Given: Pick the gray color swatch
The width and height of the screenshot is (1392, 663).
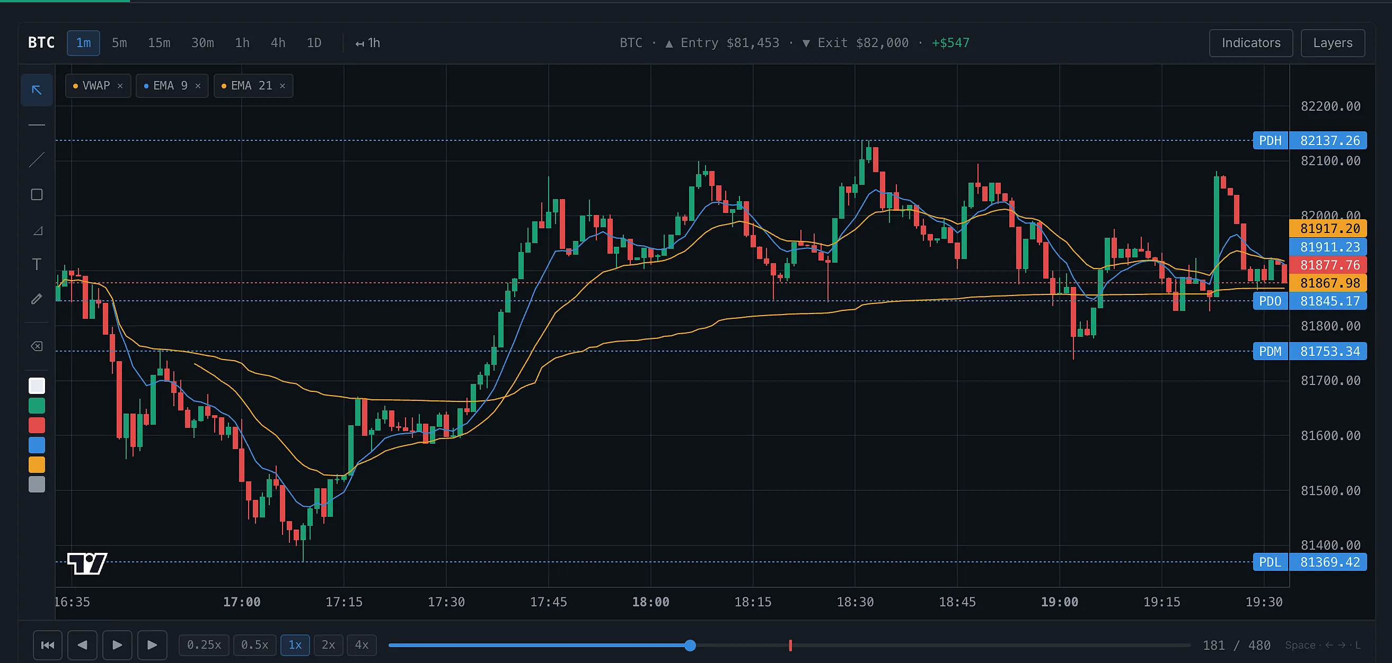Looking at the screenshot, I should pos(37,485).
